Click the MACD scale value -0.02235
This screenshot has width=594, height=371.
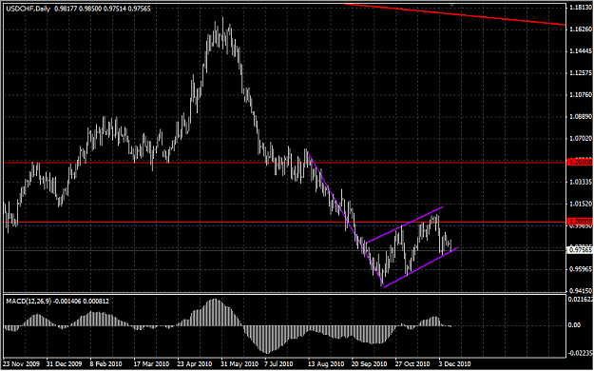click(x=580, y=353)
